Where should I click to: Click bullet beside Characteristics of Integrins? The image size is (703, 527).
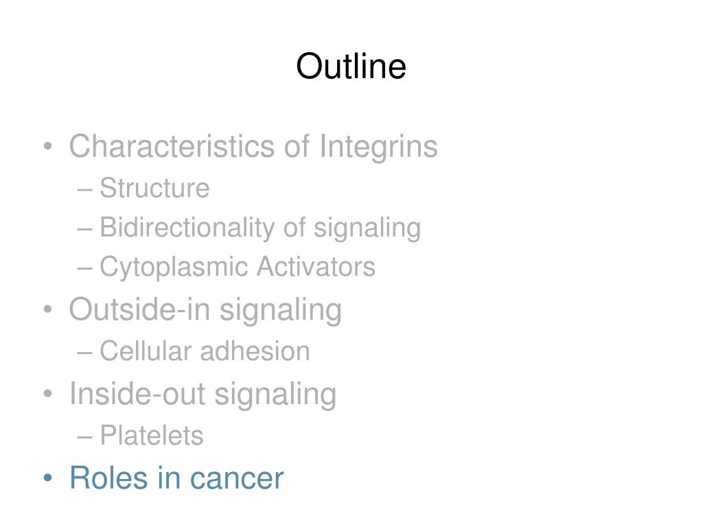pos(48,146)
